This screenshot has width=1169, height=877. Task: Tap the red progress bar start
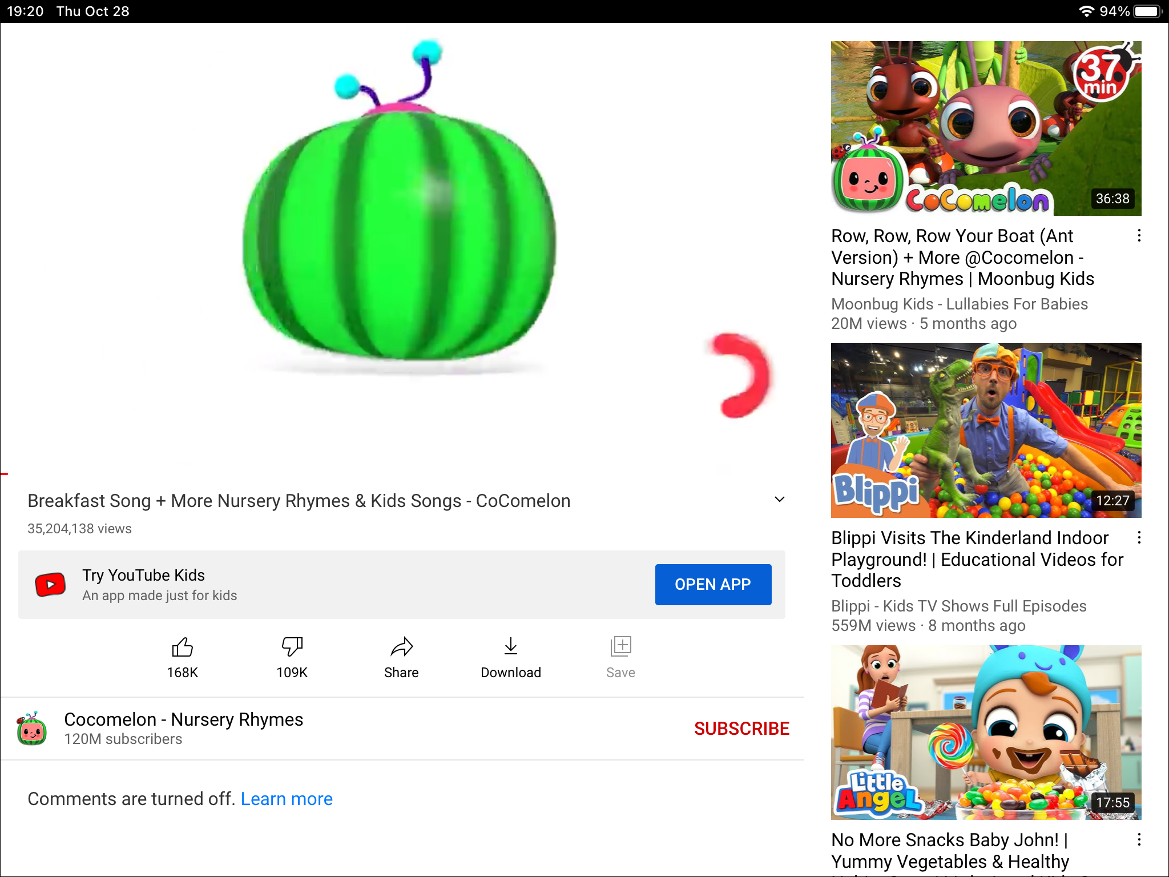[4, 473]
